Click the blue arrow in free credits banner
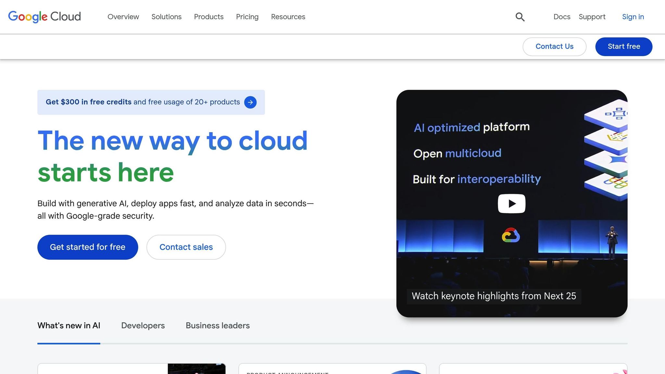 pos(250,102)
